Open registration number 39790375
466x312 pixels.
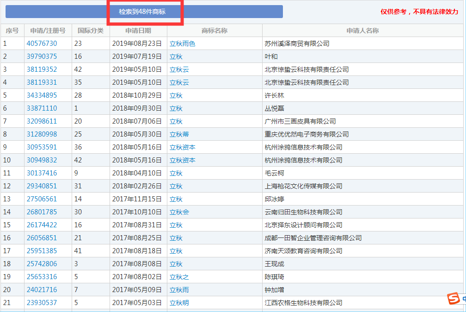(x=42, y=56)
